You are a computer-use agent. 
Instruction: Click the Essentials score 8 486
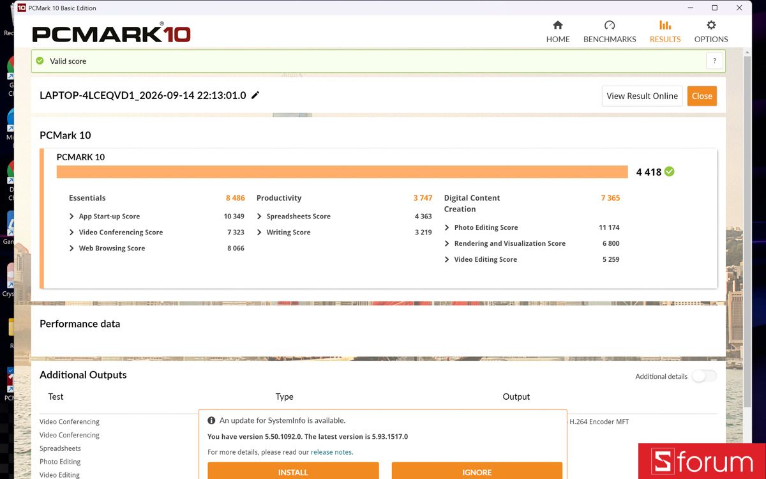tap(235, 198)
